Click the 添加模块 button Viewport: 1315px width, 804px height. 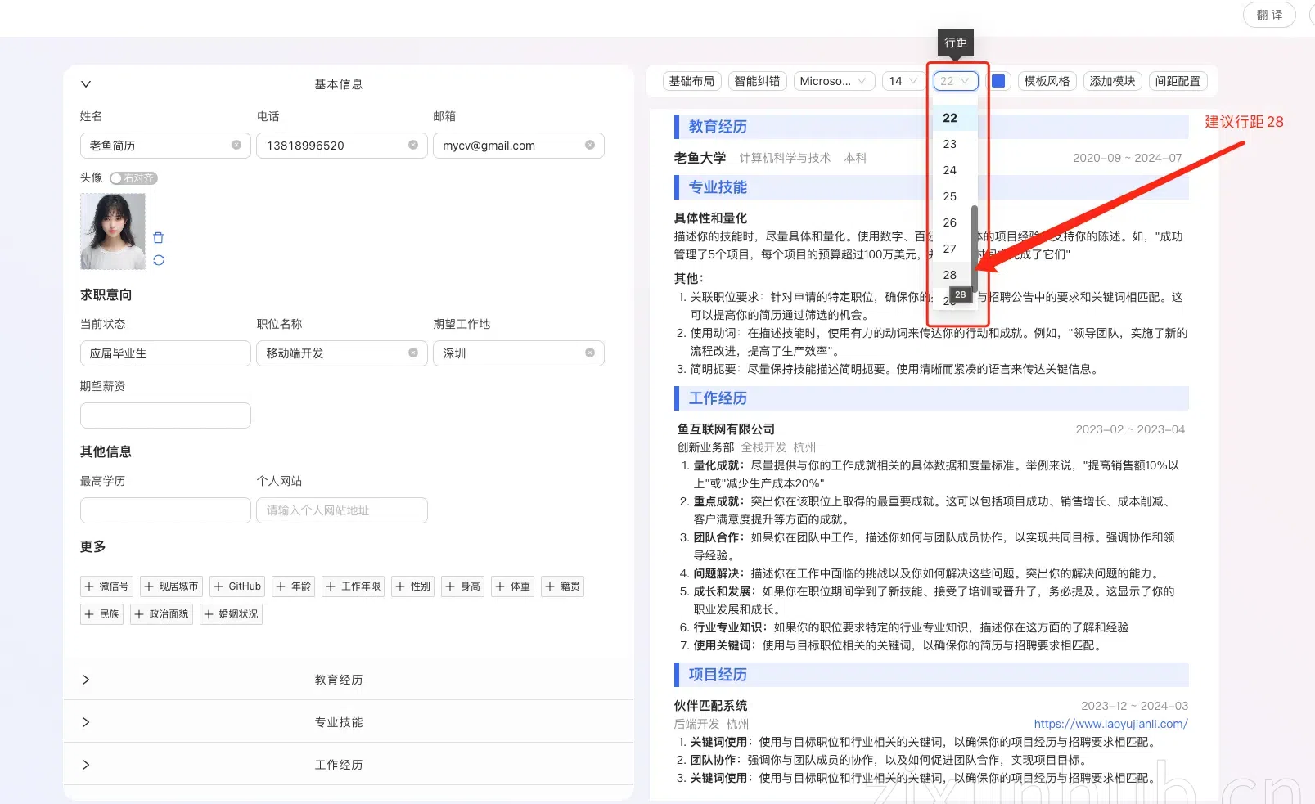click(x=1112, y=81)
